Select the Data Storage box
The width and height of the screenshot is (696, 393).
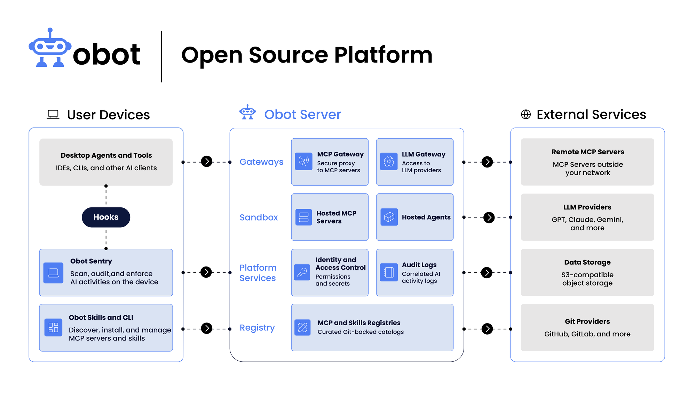587,272
